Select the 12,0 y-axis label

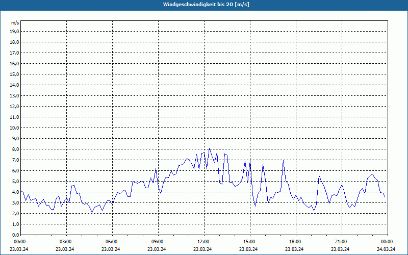point(15,107)
